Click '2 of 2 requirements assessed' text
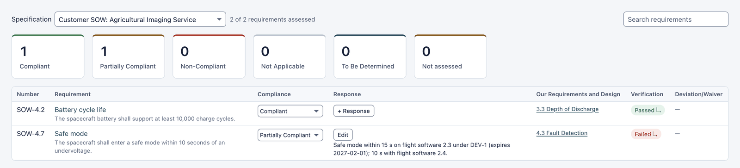 (272, 19)
